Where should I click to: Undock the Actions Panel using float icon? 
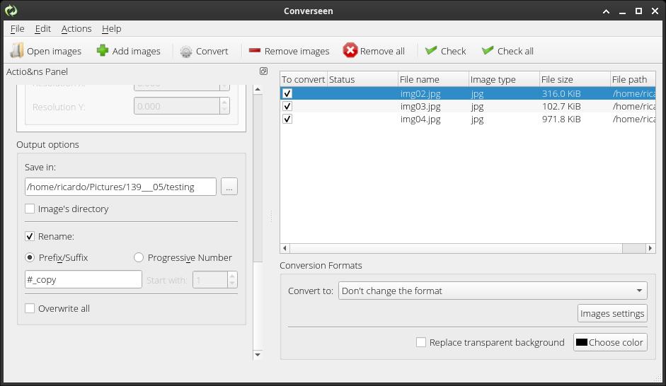pos(263,71)
